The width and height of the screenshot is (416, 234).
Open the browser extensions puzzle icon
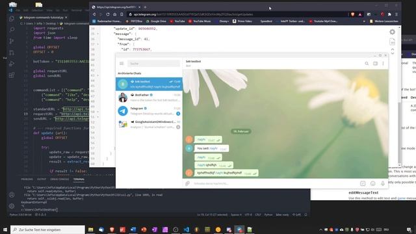(389, 14)
